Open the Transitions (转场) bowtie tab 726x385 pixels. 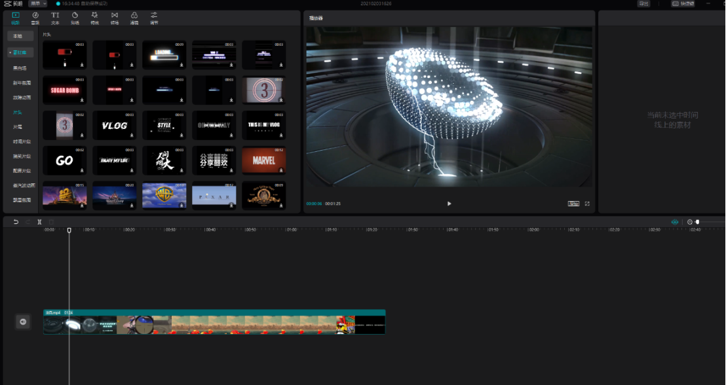(115, 17)
